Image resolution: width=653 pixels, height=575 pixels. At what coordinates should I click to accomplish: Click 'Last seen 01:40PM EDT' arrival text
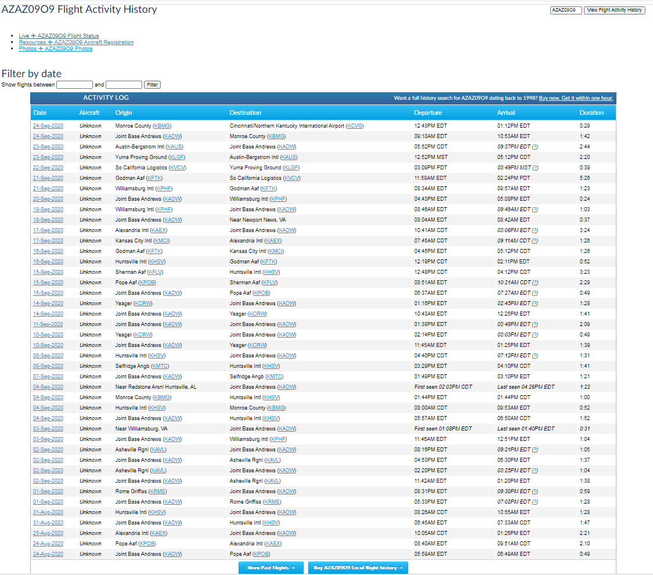tap(526, 429)
